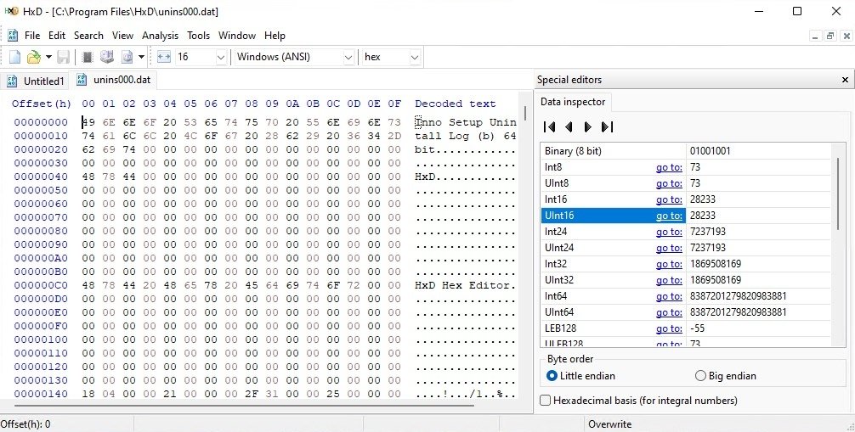The height and width of the screenshot is (432, 855).
Task: Open a file using the folder icon
Action: 34,57
